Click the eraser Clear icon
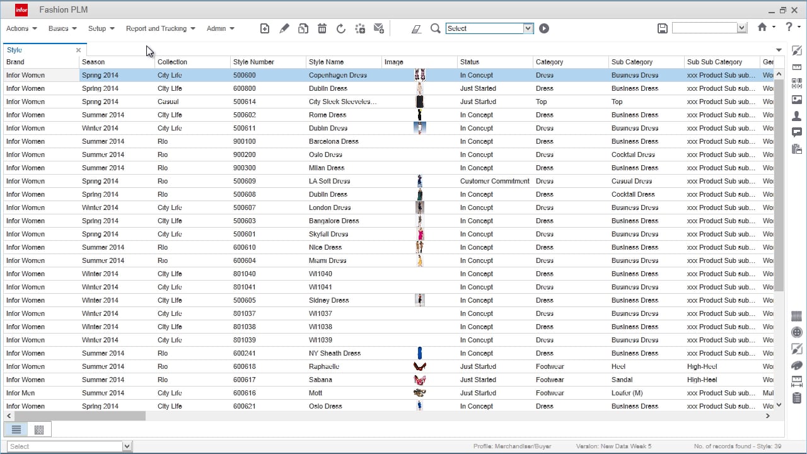This screenshot has height=454, width=807. coord(416,28)
